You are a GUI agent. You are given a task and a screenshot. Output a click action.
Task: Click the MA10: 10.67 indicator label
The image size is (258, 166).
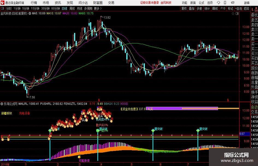tap(54, 13)
